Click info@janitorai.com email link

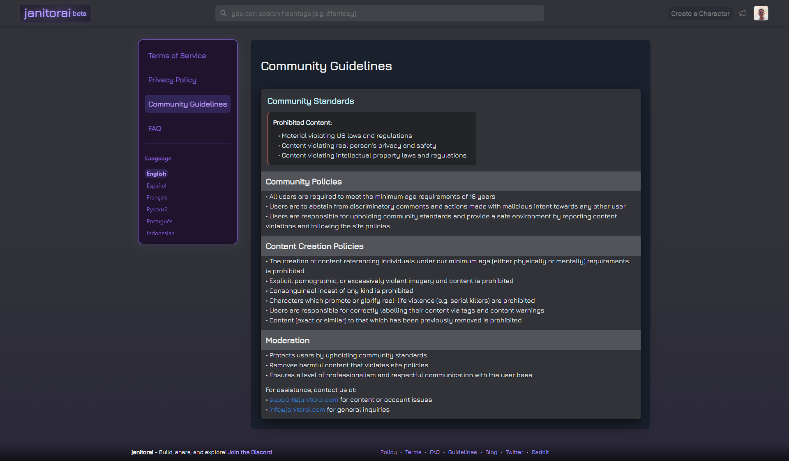coord(297,410)
